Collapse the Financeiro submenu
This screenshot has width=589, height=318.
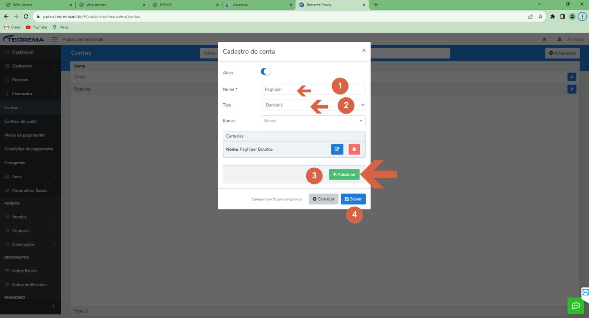[x=30, y=94]
